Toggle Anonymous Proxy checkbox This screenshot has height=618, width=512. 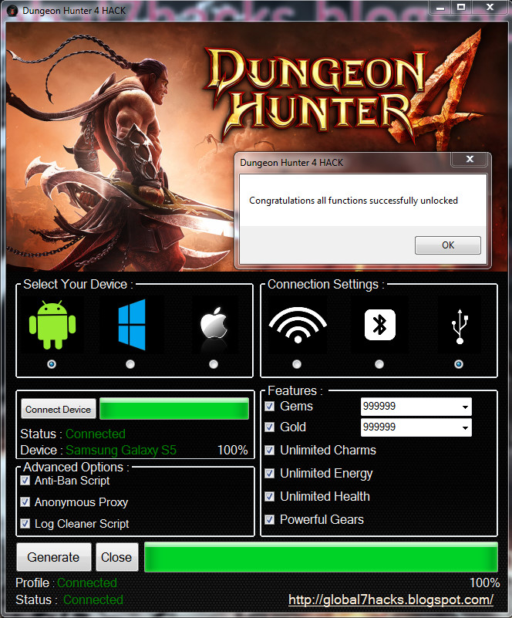click(x=25, y=502)
